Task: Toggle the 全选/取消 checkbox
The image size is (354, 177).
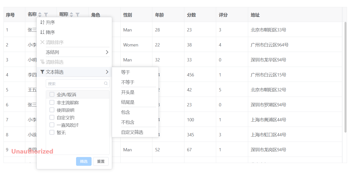Action: tap(52, 94)
